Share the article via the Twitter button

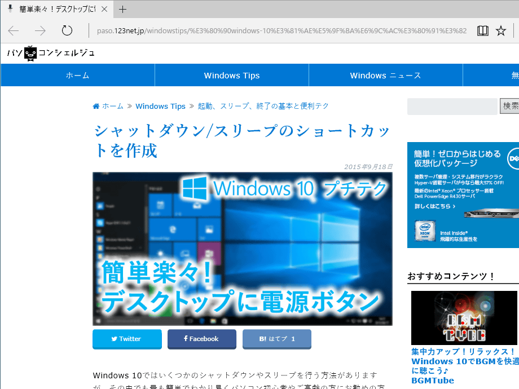(x=127, y=339)
